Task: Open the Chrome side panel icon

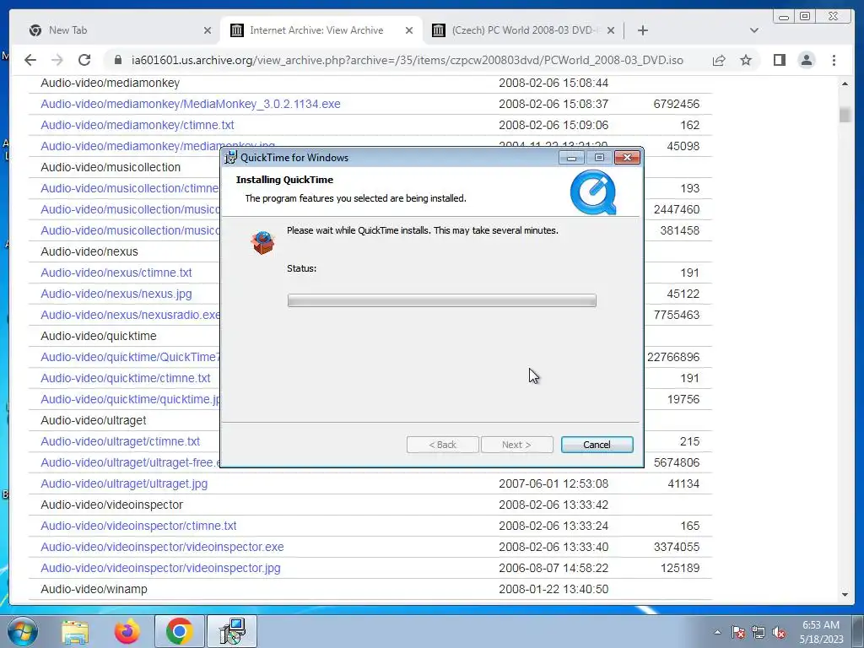Action: (779, 60)
